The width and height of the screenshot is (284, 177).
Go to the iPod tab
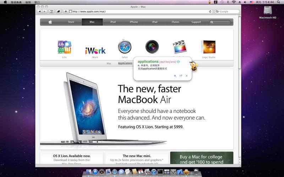(113, 22)
